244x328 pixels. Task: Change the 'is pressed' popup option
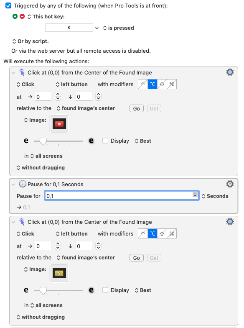(x=119, y=28)
